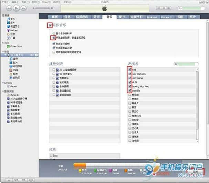Viewport: 209px width, 183px height.
Task: Check the 90 年代音乐 playlist checkbox
Action: pos(54,74)
